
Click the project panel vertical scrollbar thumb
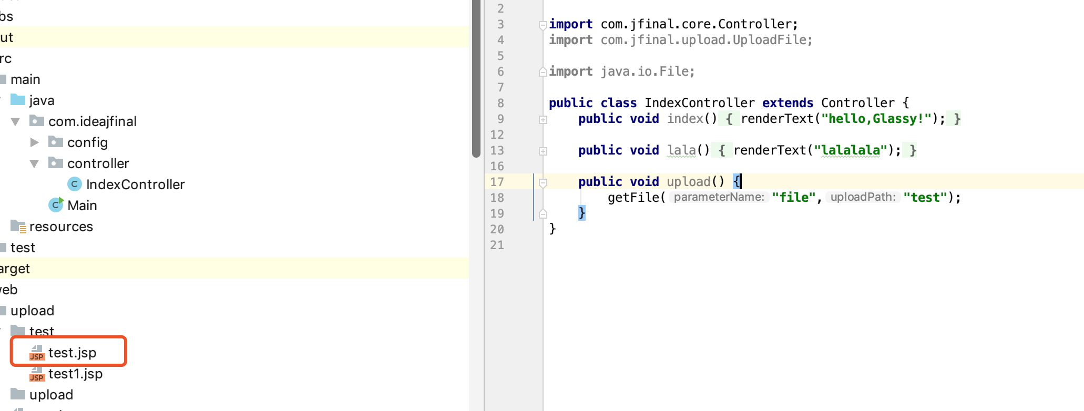[476, 79]
